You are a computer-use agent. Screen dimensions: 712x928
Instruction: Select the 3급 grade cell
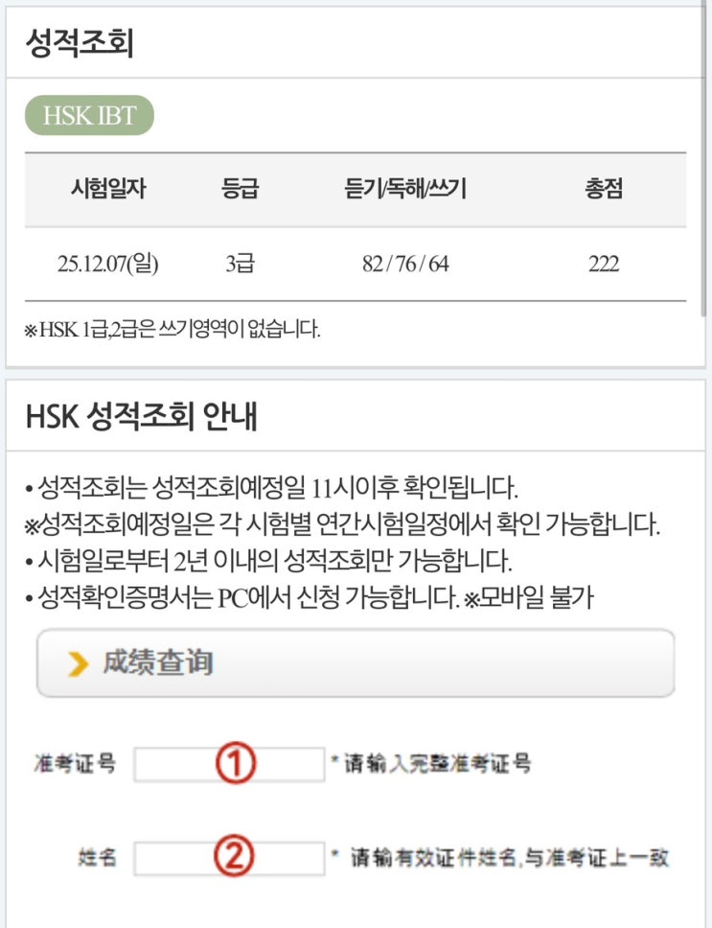tap(239, 264)
